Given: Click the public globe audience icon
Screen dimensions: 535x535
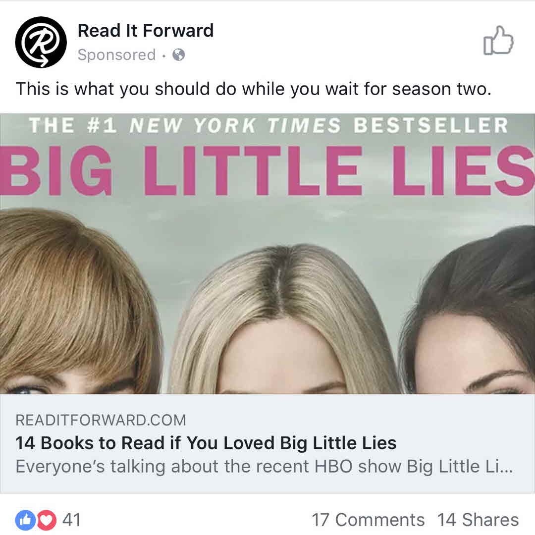Looking at the screenshot, I should pos(179,54).
